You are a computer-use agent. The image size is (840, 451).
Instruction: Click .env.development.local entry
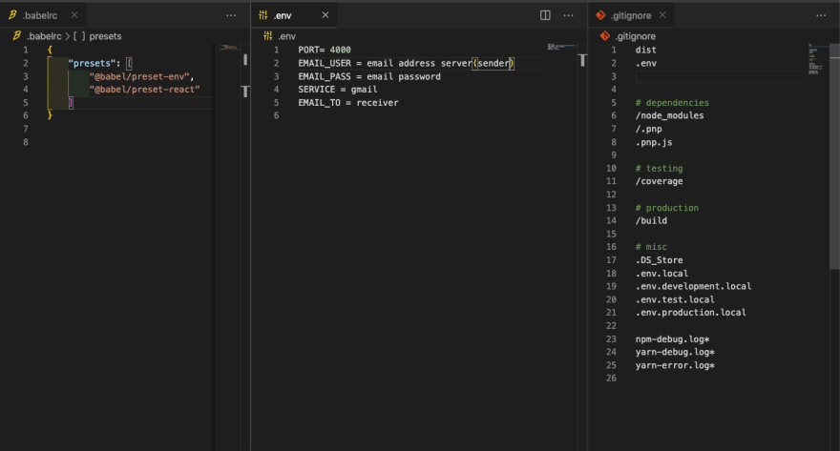pyautogui.click(x=694, y=286)
